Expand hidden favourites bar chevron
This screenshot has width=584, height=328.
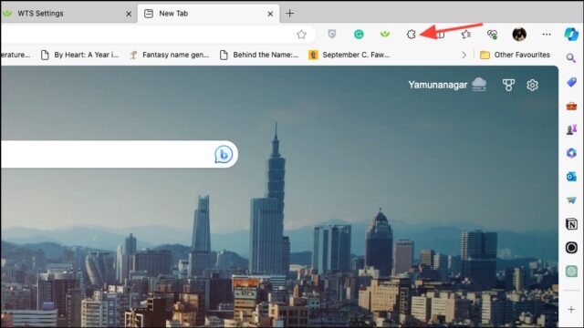(x=464, y=55)
